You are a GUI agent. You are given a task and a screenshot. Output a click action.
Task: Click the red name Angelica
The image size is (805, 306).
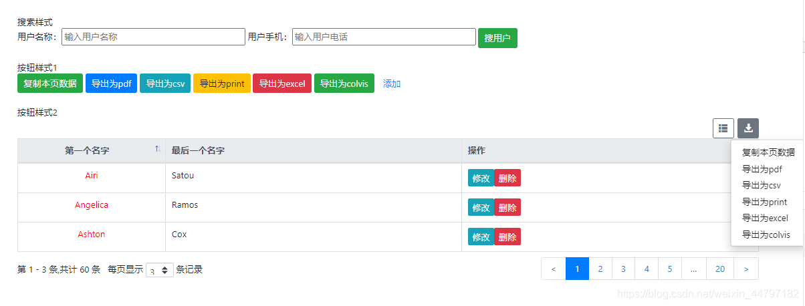pos(92,204)
